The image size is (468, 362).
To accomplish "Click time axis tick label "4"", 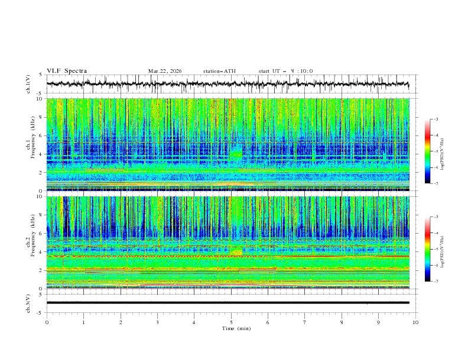I will click(194, 322).
